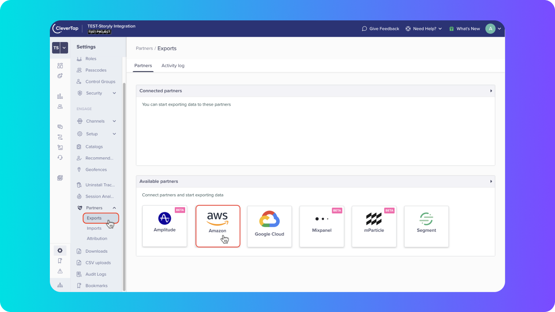Select the Google Cloud partner card

[270, 227]
